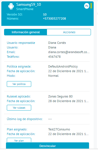Click the Diana Cortés responsible user name
98x150 pixels.
tap(57, 43)
